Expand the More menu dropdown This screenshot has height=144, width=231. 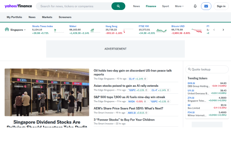(179, 6)
